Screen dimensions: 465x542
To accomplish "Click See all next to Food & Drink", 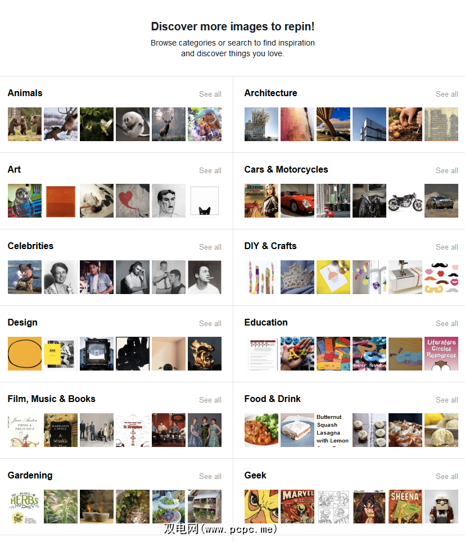I will coord(446,400).
